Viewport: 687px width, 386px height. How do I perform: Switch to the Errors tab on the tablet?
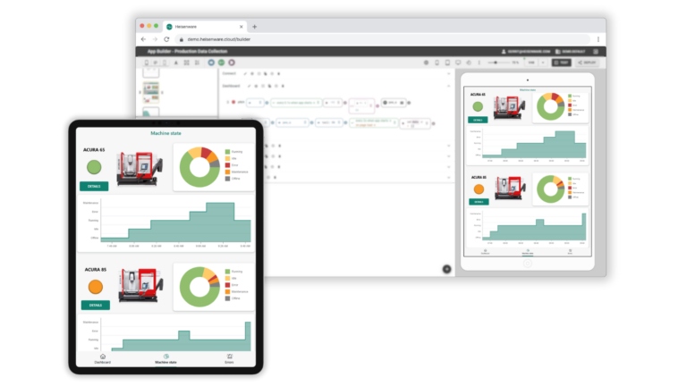pos(229,358)
